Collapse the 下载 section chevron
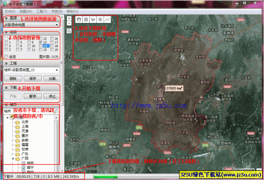 tap(7, 88)
